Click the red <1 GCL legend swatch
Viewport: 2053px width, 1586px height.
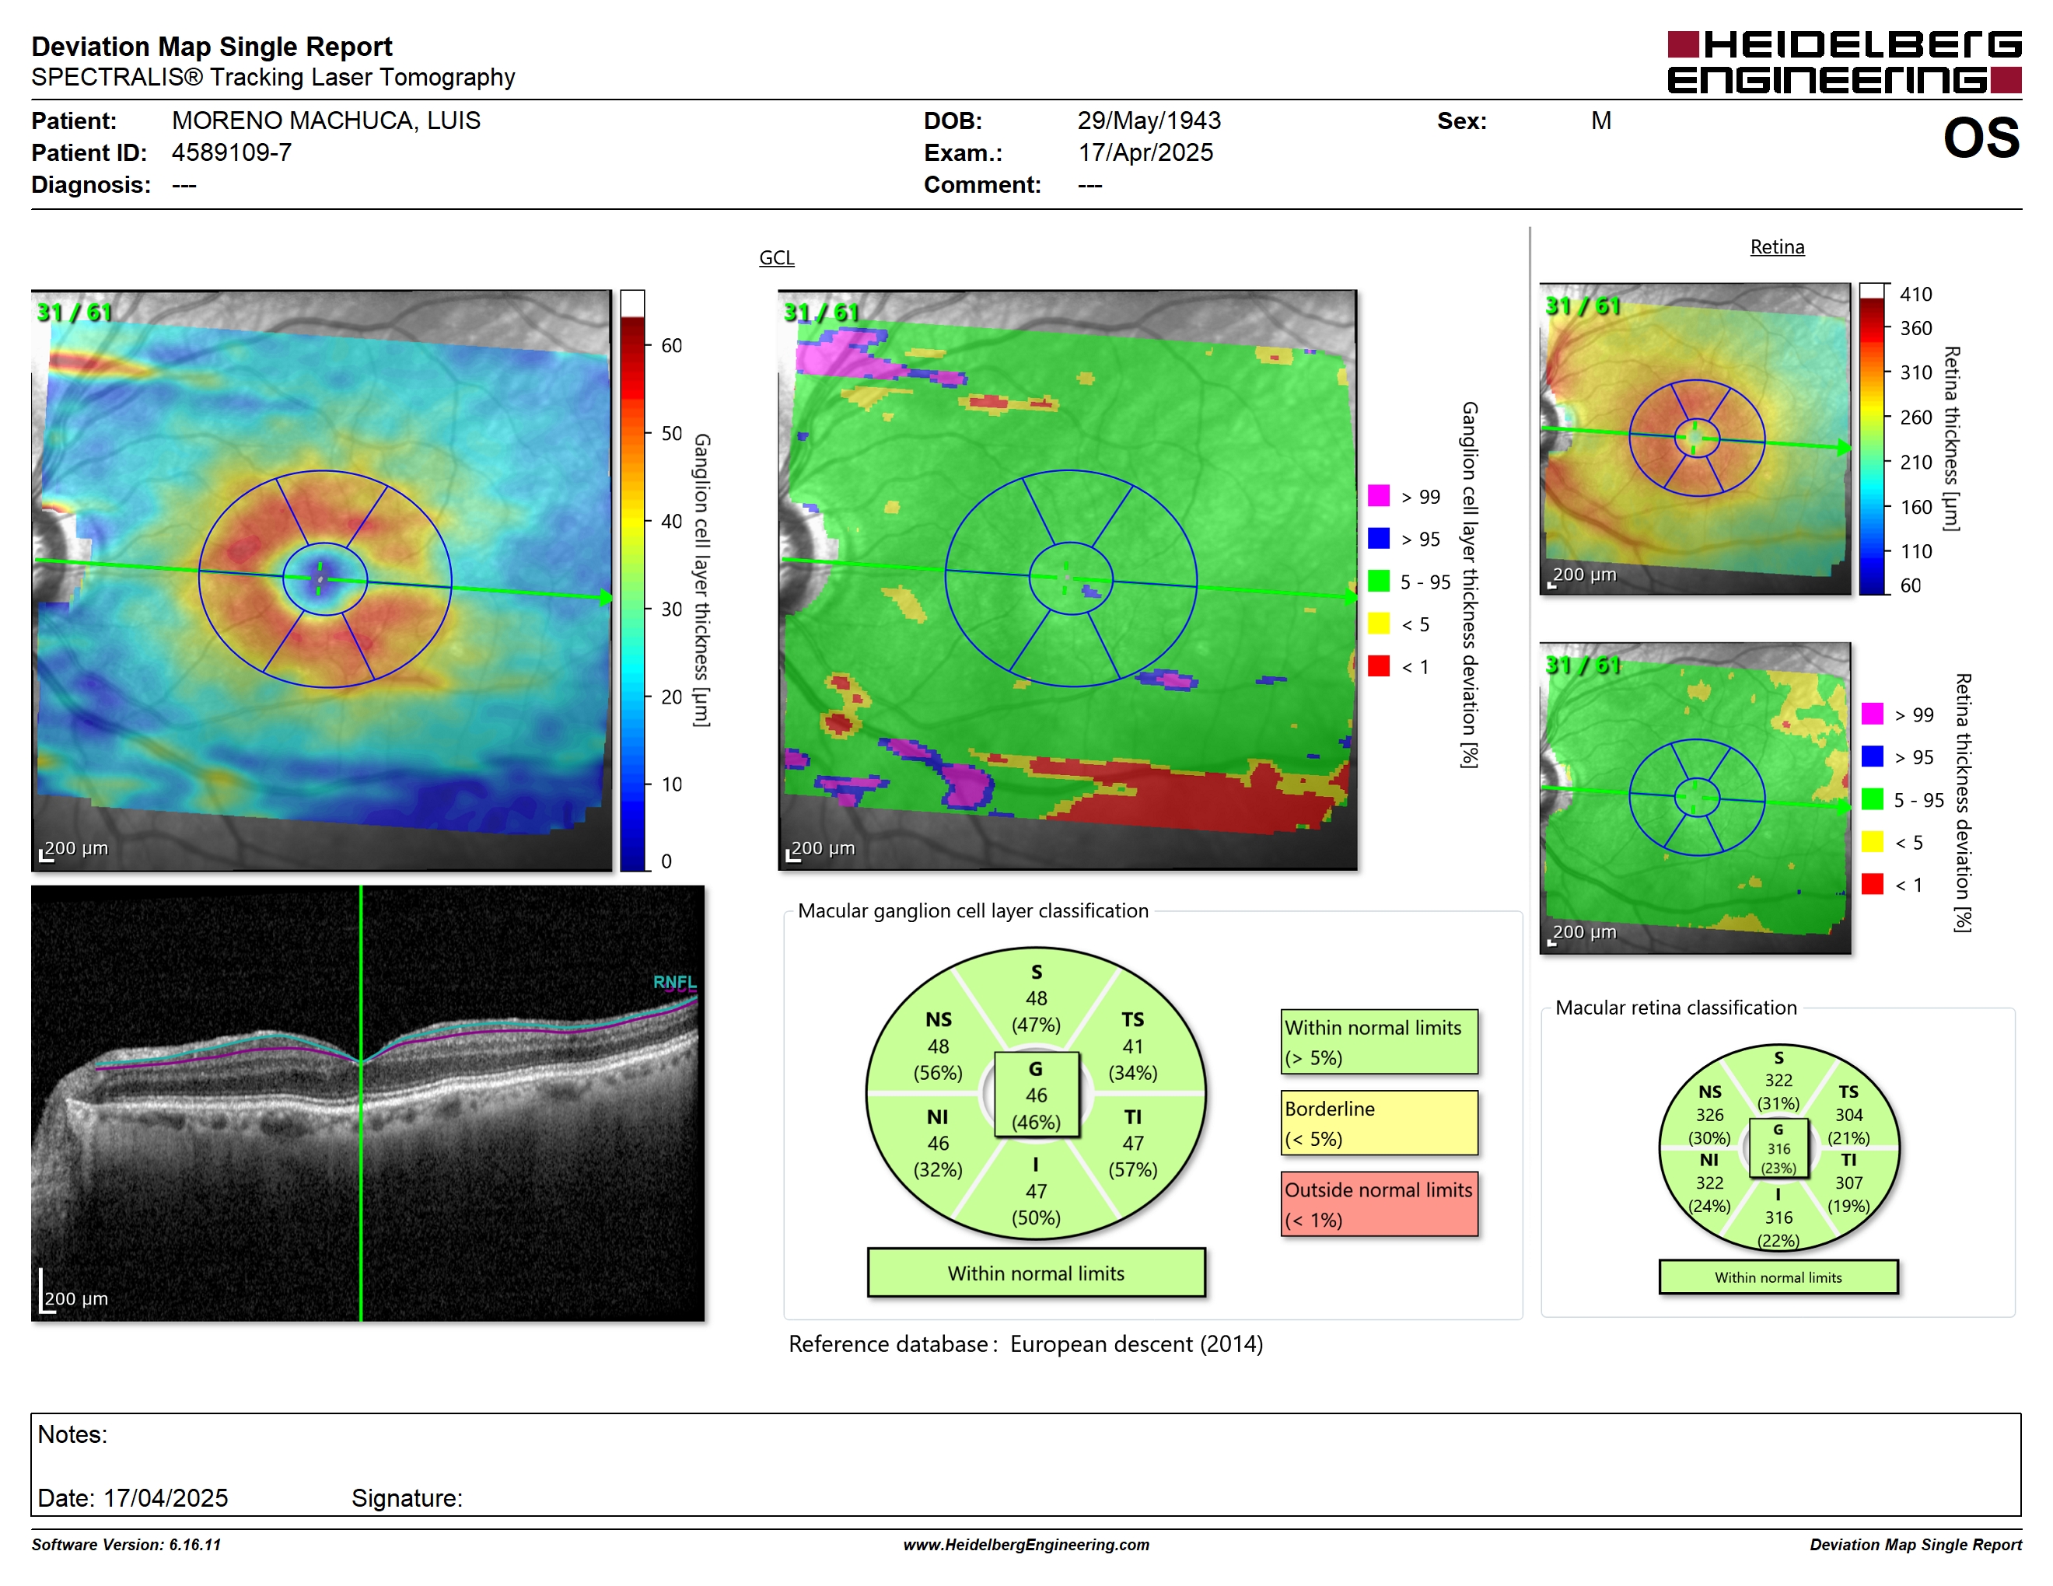click(x=1378, y=666)
